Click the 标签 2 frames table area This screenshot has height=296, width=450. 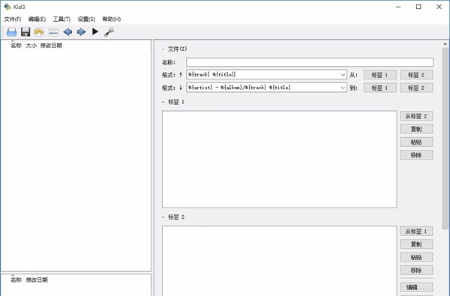pyautogui.click(x=280, y=261)
